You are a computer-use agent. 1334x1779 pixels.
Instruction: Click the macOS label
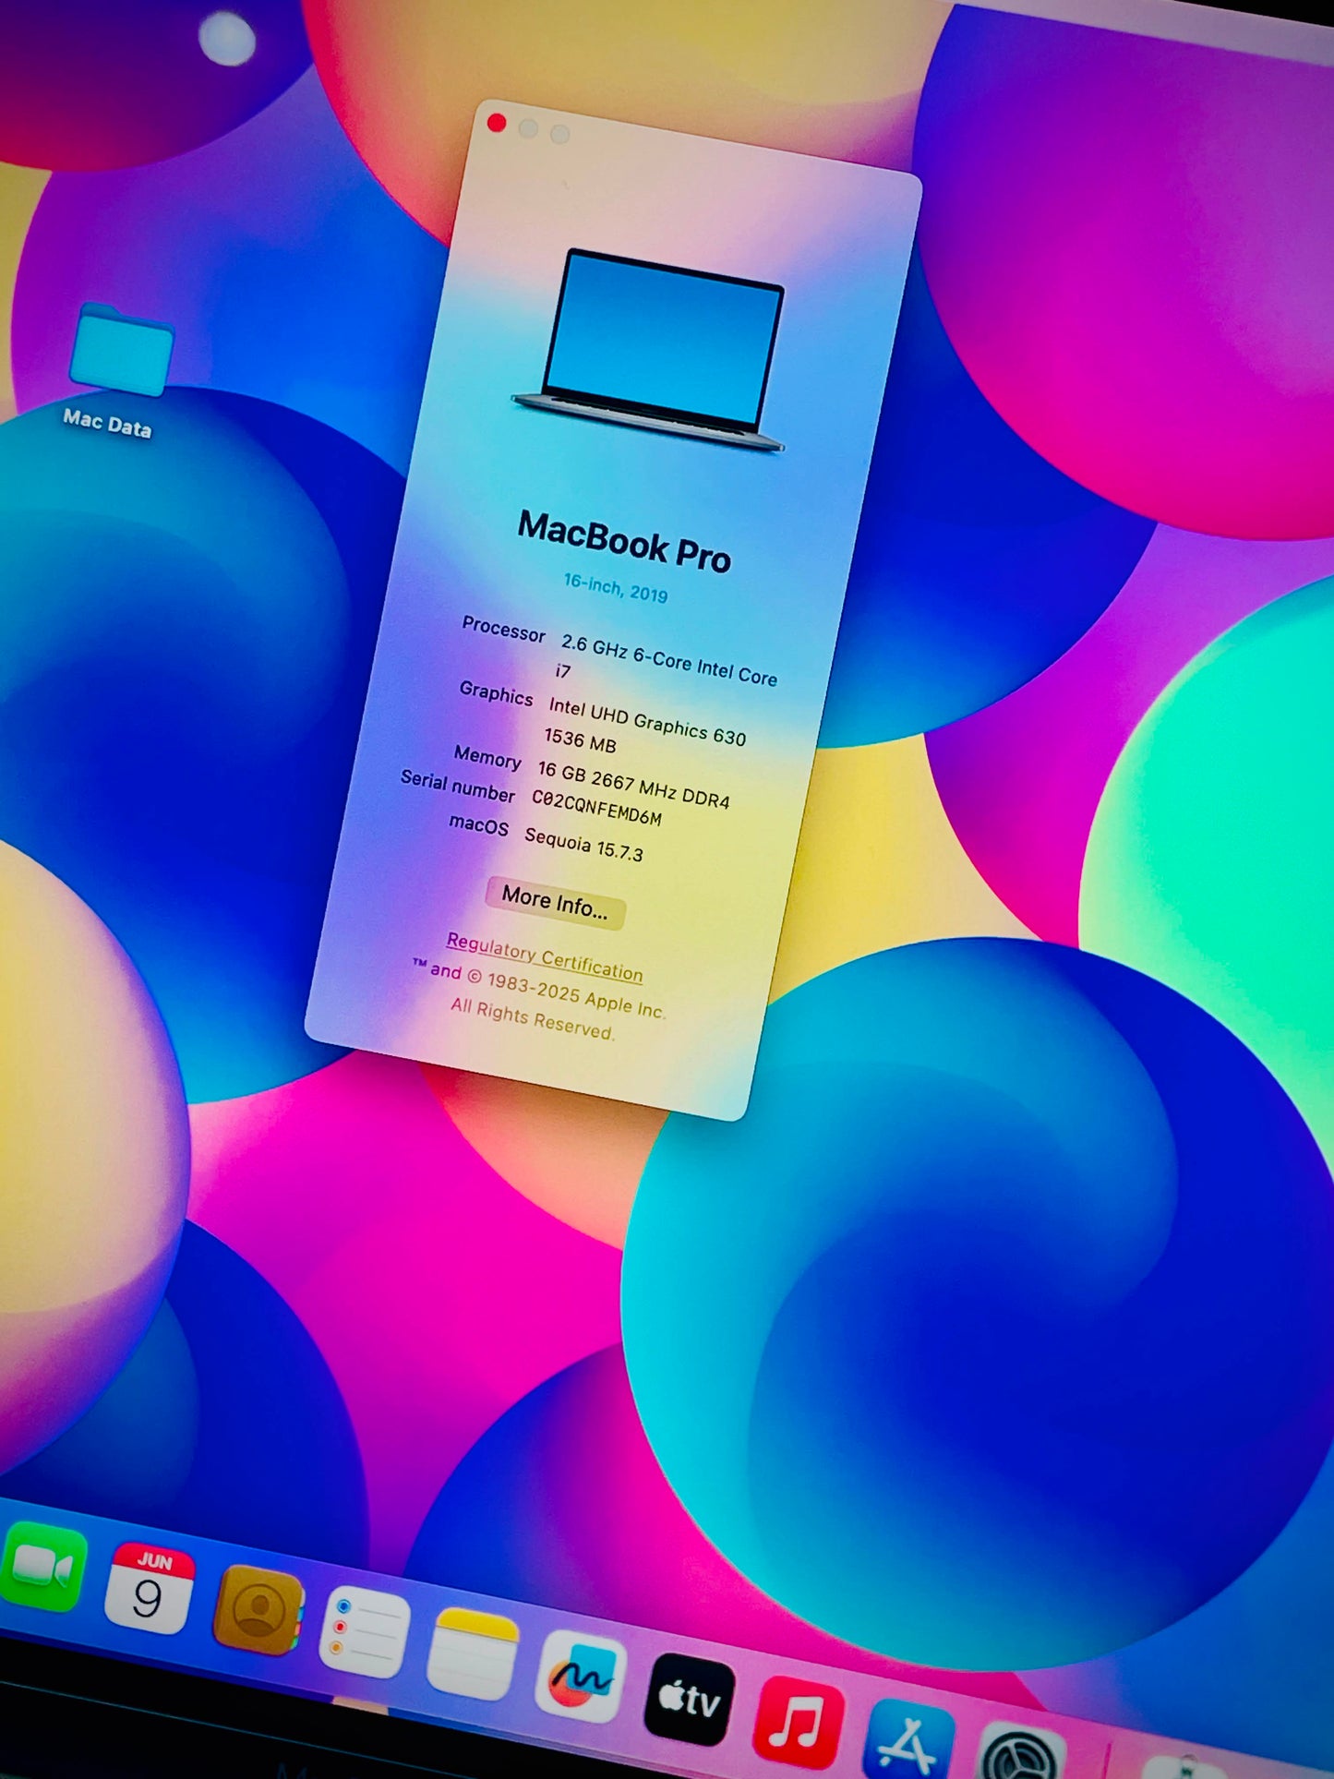(x=478, y=823)
